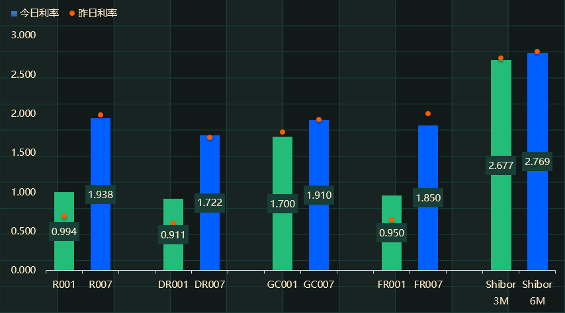
Task: Click the R001 axis label
Action: tap(64, 285)
